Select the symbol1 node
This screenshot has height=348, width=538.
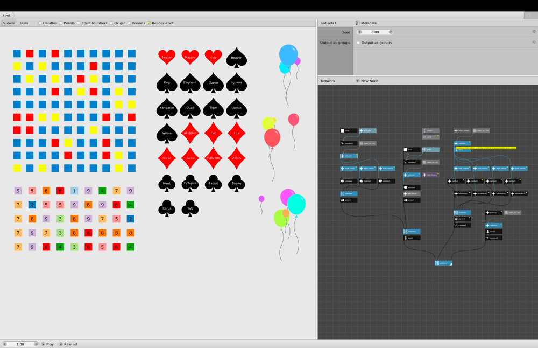(475, 181)
